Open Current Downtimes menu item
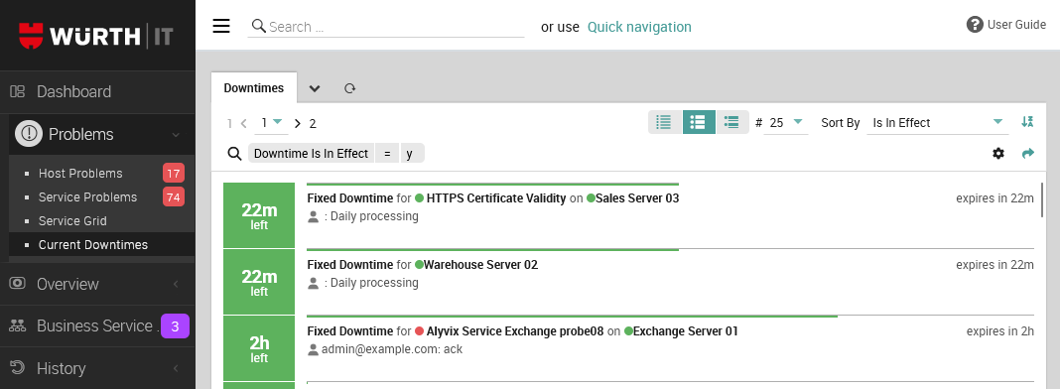This screenshot has height=389, width=1060. [92, 244]
